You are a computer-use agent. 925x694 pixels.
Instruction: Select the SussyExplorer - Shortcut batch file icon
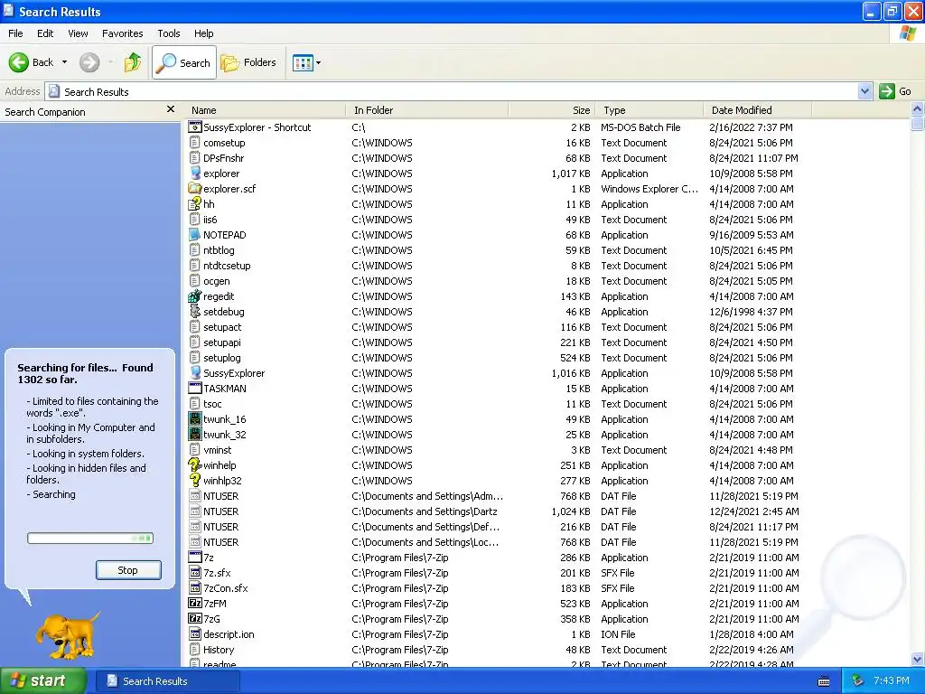[195, 127]
